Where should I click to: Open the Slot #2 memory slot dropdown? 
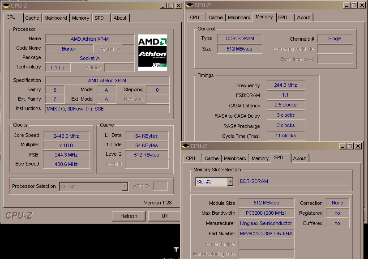[230, 182]
